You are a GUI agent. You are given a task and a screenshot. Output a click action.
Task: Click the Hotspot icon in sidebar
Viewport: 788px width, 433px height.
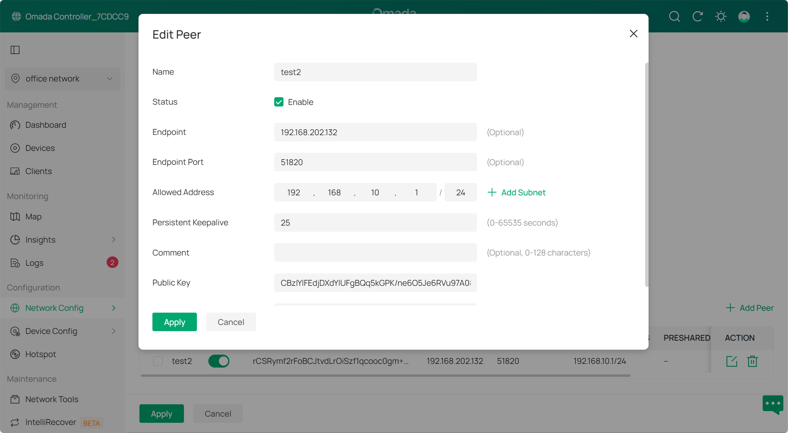point(15,354)
